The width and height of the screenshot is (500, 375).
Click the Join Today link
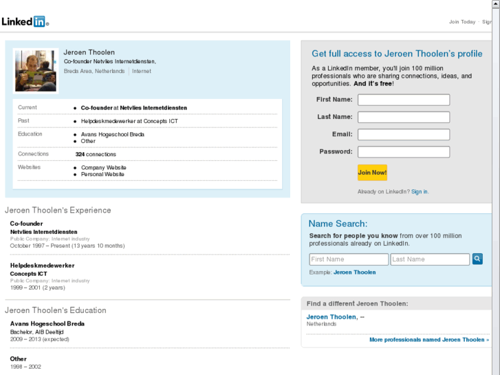(x=462, y=22)
